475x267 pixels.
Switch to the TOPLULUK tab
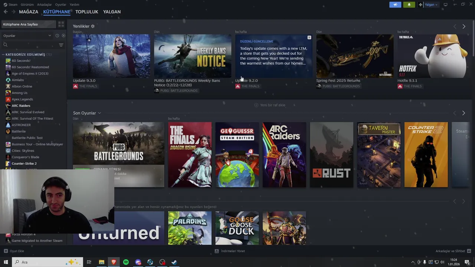(87, 12)
